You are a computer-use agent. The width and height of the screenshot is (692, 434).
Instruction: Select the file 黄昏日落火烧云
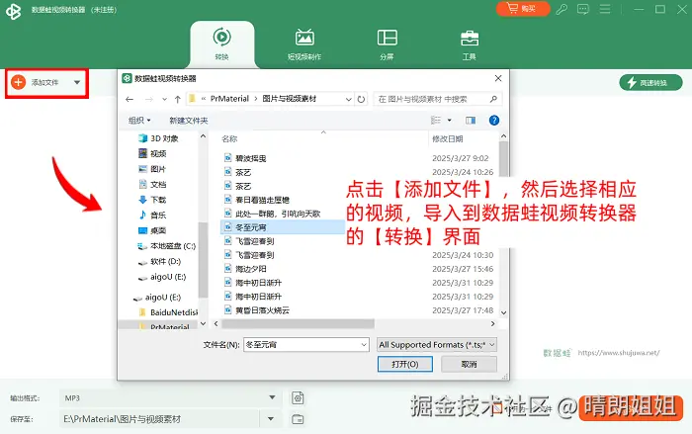click(262, 310)
